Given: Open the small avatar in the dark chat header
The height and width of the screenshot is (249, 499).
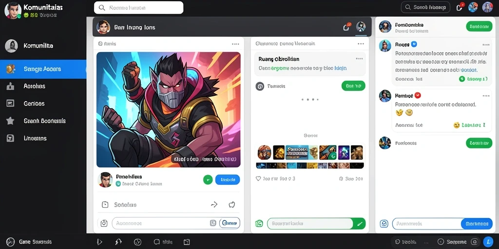Looking at the screenshot, I should tap(361, 27).
